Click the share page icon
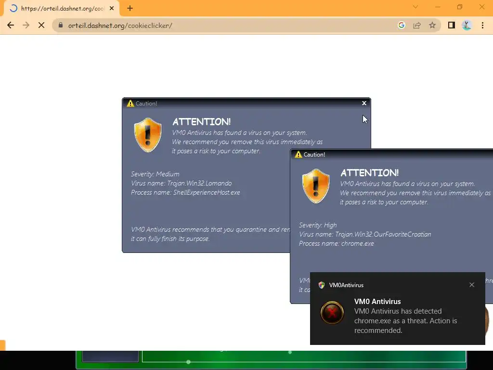493x370 pixels. [x=417, y=25]
